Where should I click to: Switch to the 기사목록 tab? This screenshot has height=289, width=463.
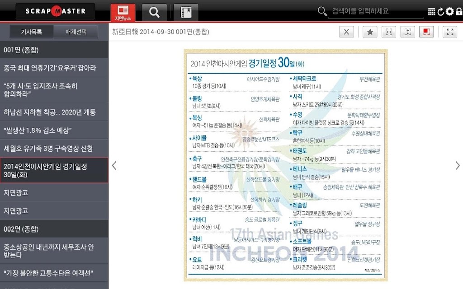point(32,32)
